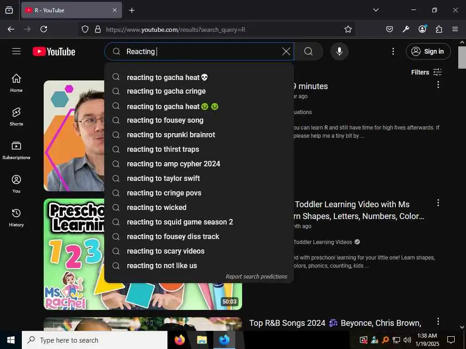
Task: Show site security padlock info
Action: [x=98, y=30]
